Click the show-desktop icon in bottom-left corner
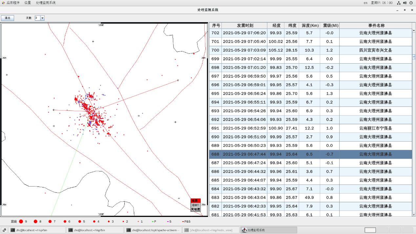This screenshot has width=416, height=234. point(5,230)
